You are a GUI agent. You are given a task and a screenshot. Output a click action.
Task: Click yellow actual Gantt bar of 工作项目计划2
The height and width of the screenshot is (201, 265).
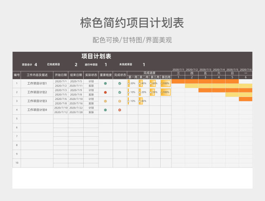239,94
